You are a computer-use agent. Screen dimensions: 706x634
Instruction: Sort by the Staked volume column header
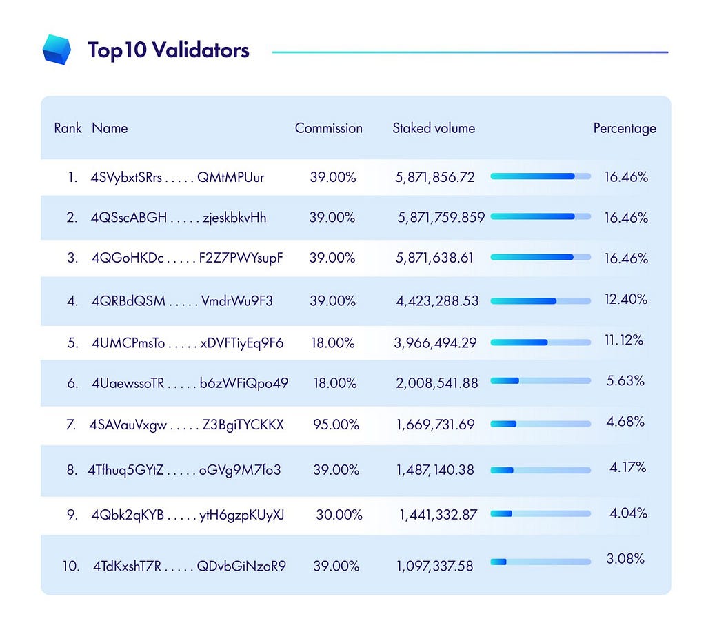pyautogui.click(x=434, y=128)
